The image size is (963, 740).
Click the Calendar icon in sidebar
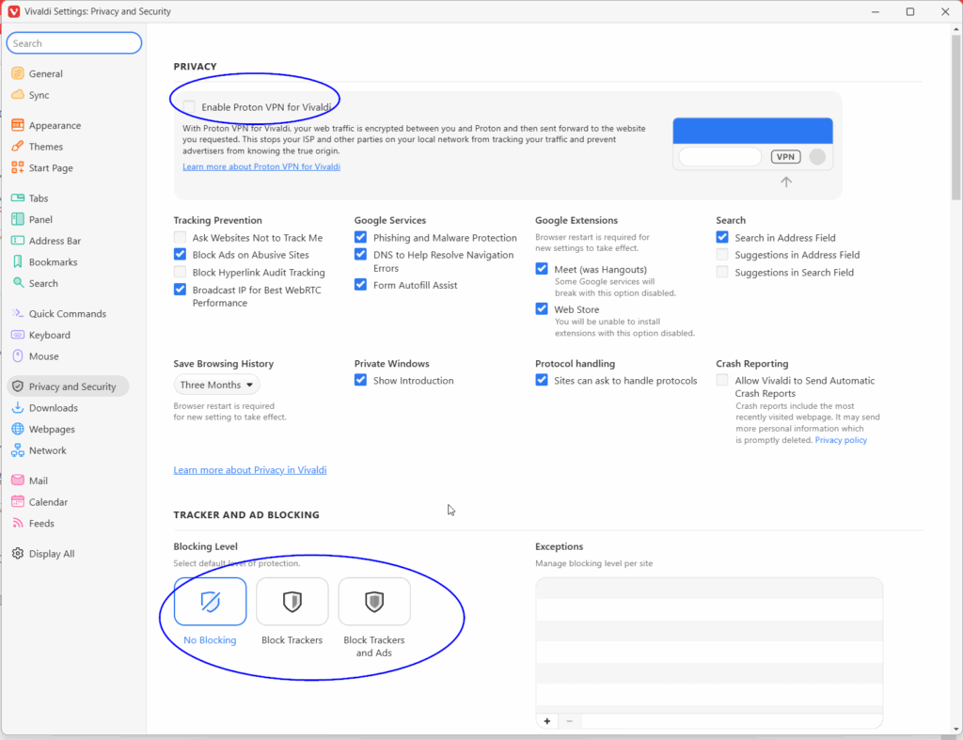coord(18,502)
